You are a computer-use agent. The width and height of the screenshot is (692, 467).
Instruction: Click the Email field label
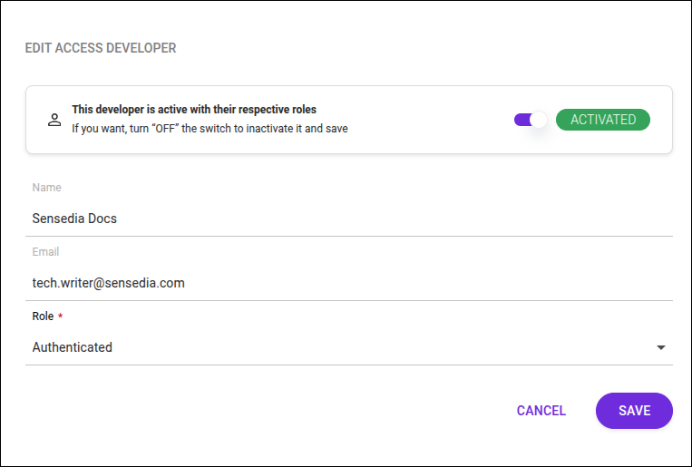45,252
